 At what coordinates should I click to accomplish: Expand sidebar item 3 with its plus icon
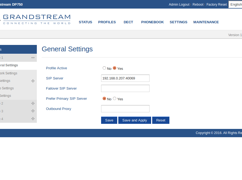click(33, 111)
